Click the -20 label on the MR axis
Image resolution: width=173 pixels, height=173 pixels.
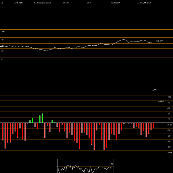(169, 130)
